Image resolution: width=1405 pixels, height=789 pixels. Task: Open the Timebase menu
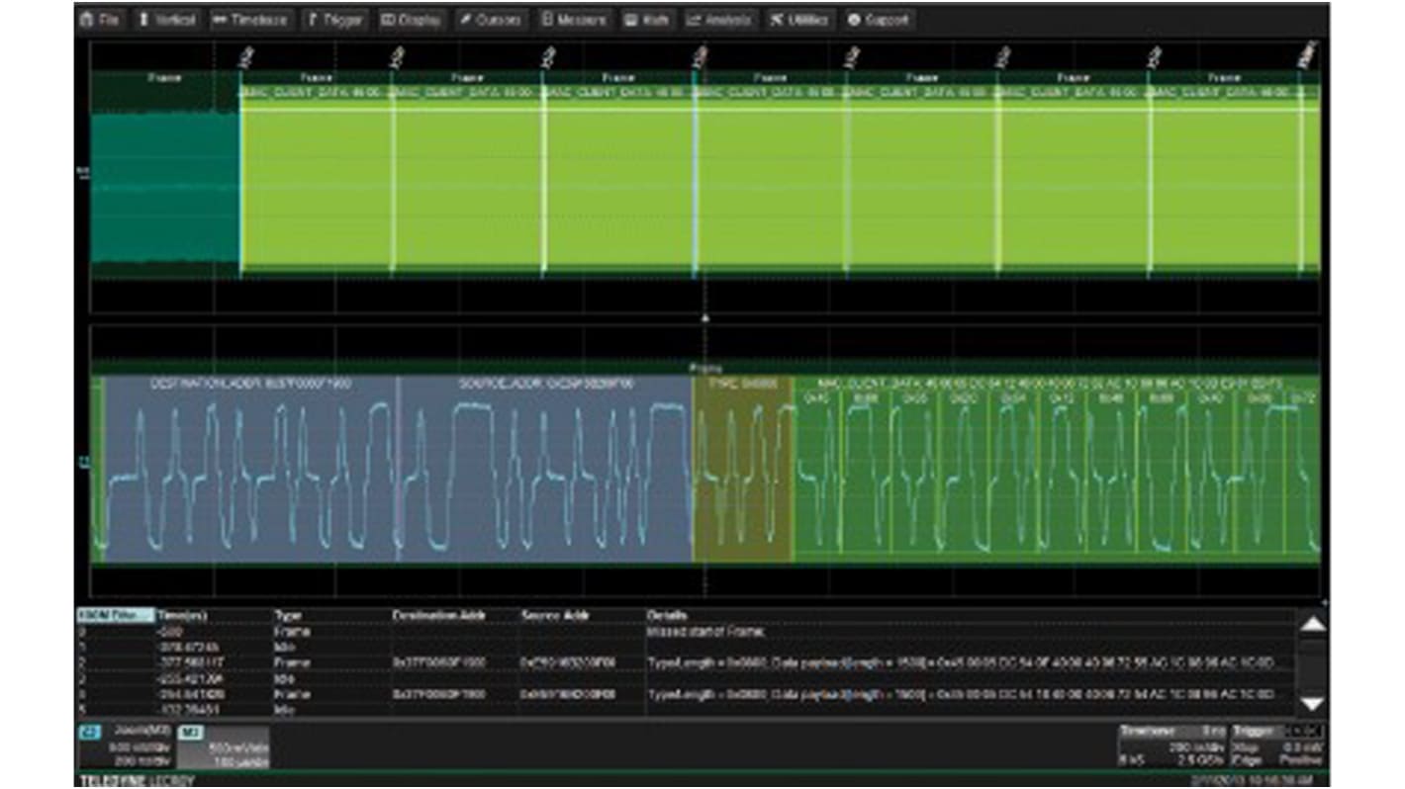pyautogui.click(x=250, y=19)
